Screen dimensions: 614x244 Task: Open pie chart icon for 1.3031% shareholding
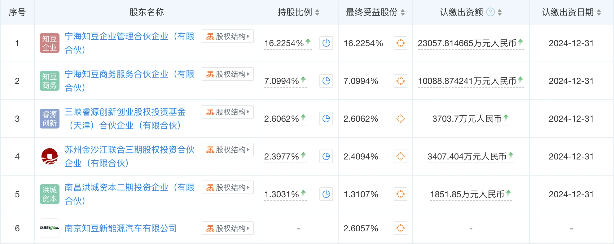326,194
